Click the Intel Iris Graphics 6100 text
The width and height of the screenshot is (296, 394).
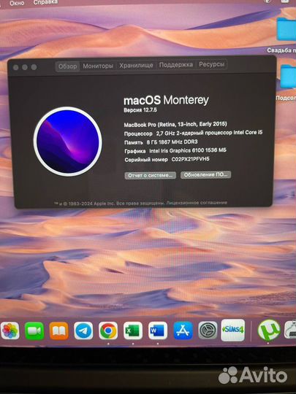click(188, 150)
